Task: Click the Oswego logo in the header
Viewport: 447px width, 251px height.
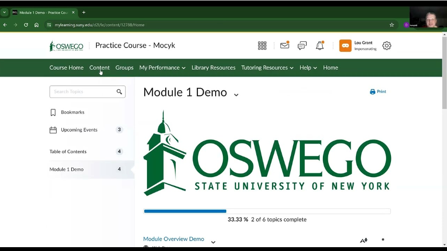Action: point(67,46)
